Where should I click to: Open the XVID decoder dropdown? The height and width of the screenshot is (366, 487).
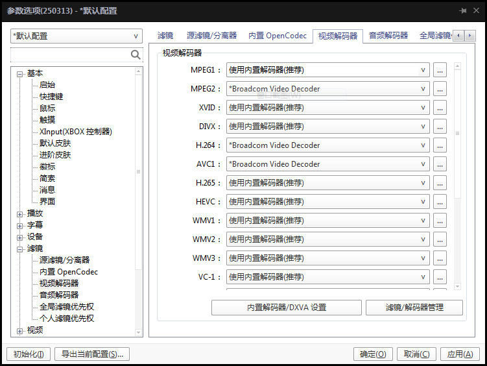(327, 108)
